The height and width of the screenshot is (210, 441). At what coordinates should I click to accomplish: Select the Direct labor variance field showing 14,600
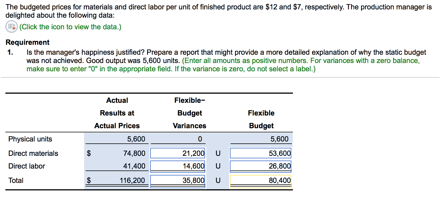coord(178,166)
